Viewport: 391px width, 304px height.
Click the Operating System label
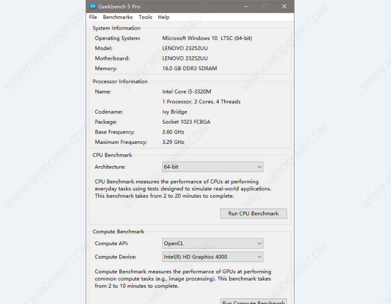click(117, 39)
